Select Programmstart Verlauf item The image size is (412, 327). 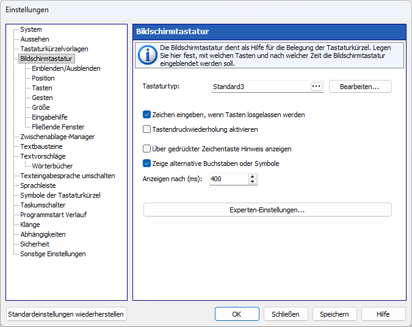tap(53, 215)
